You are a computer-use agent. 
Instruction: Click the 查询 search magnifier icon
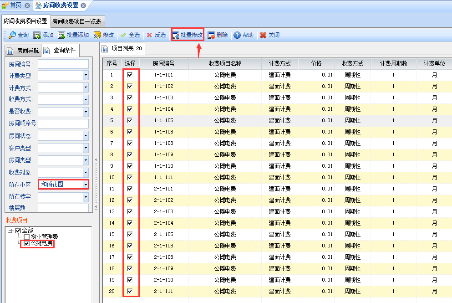click(x=12, y=35)
